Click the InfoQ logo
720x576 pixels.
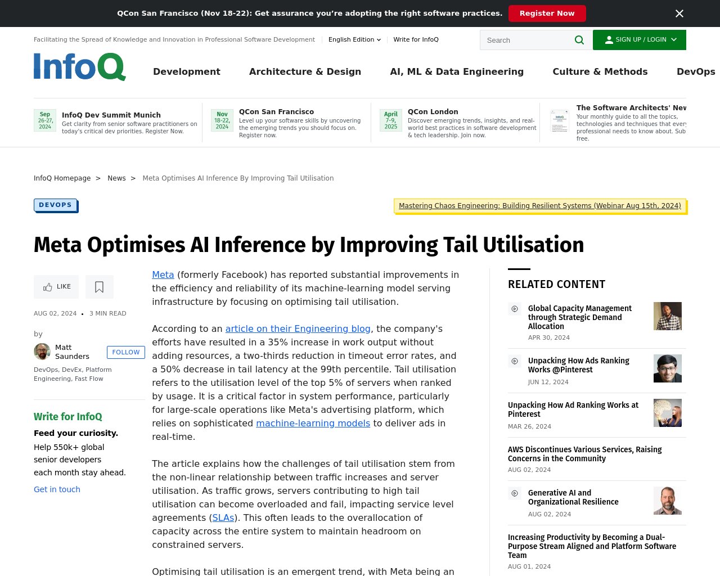tap(80, 67)
